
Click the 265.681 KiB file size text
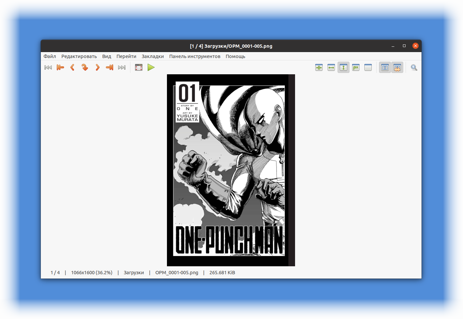click(x=222, y=273)
